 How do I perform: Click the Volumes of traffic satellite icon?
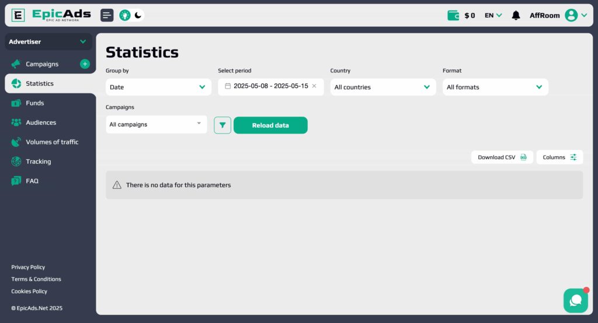tap(16, 142)
